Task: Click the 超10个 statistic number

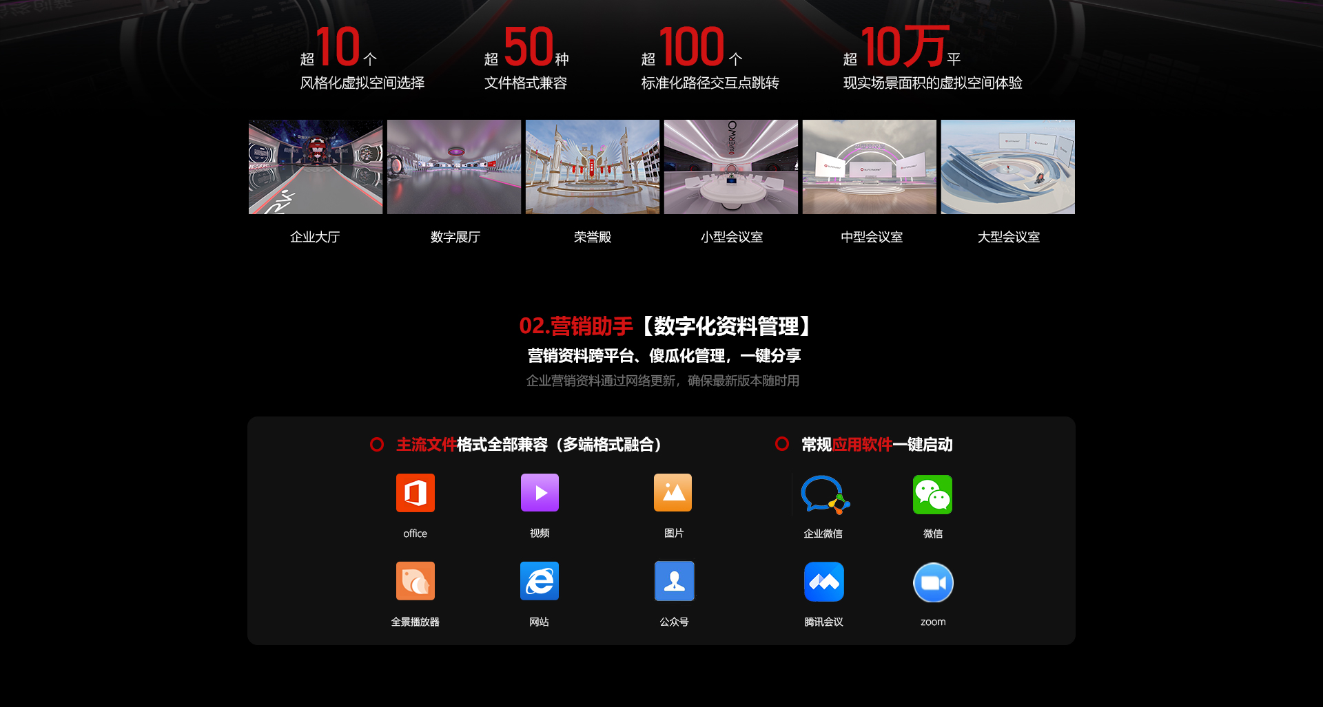Action: click(x=338, y=46)
